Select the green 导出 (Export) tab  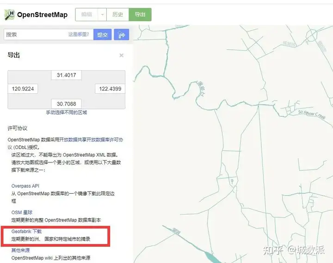pos(140,15)
